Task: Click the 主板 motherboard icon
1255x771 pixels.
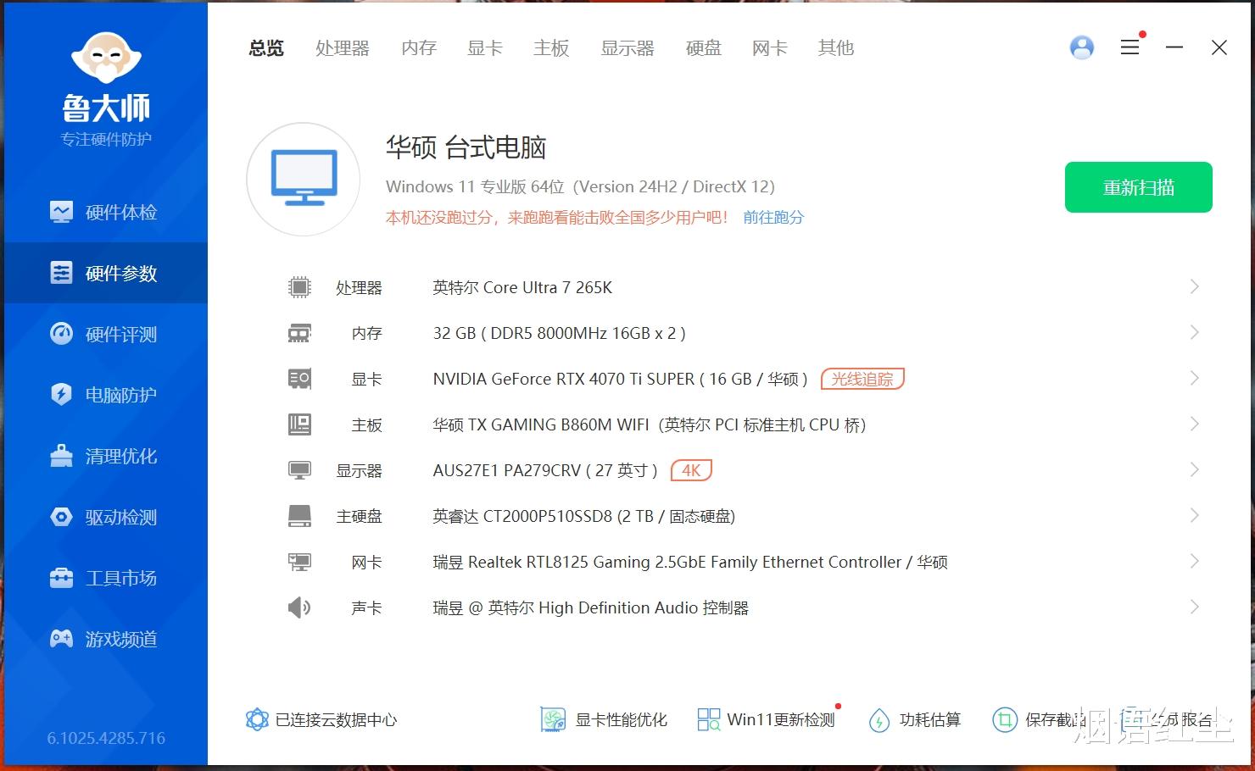Action: (x=299, y=424)
